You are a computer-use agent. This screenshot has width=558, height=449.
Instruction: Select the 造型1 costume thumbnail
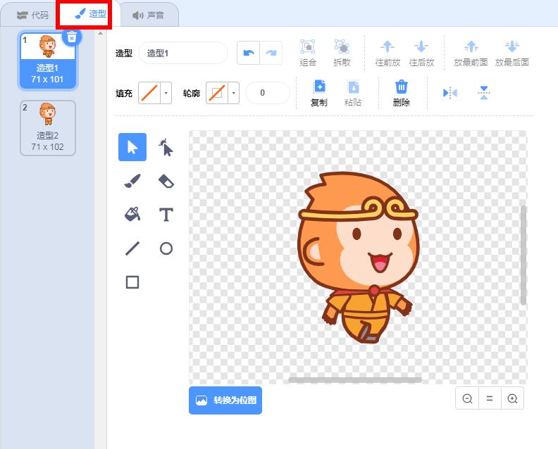point(48,60)
